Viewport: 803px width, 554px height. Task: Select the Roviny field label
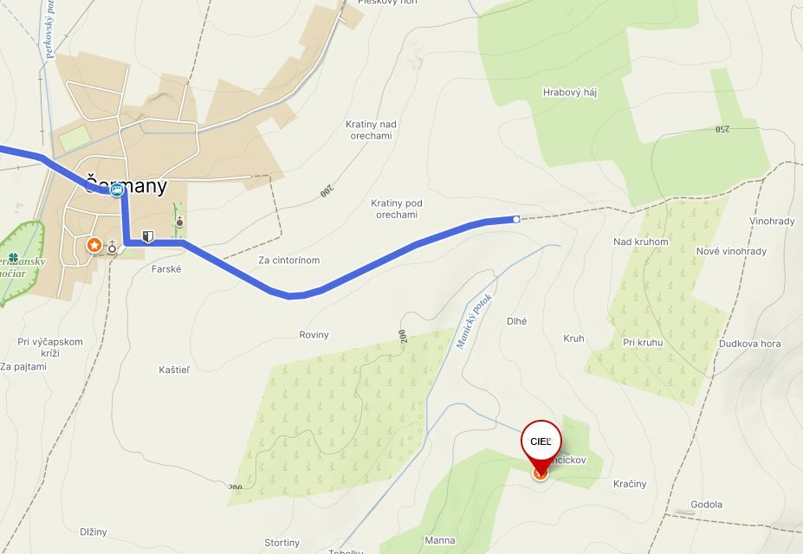tap(314, 334)
